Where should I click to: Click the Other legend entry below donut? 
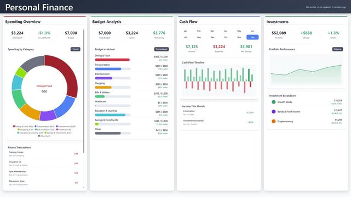point(44,136)
